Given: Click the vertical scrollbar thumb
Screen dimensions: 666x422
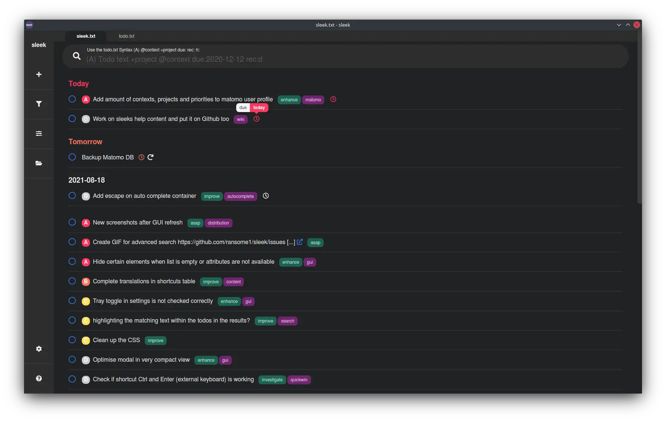Looking at the screenshot, I should (639, 117).
